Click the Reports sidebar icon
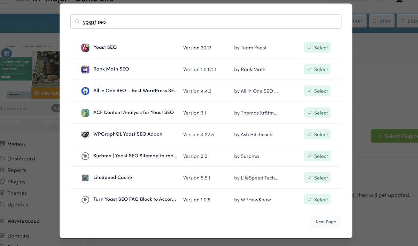Image resolution: width=418 pixels, height=246 pixels. (2, 170)
